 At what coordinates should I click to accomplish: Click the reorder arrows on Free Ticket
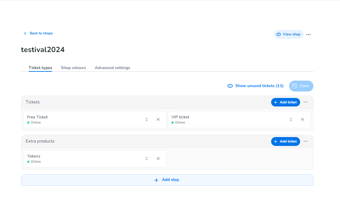pos(147,119)
